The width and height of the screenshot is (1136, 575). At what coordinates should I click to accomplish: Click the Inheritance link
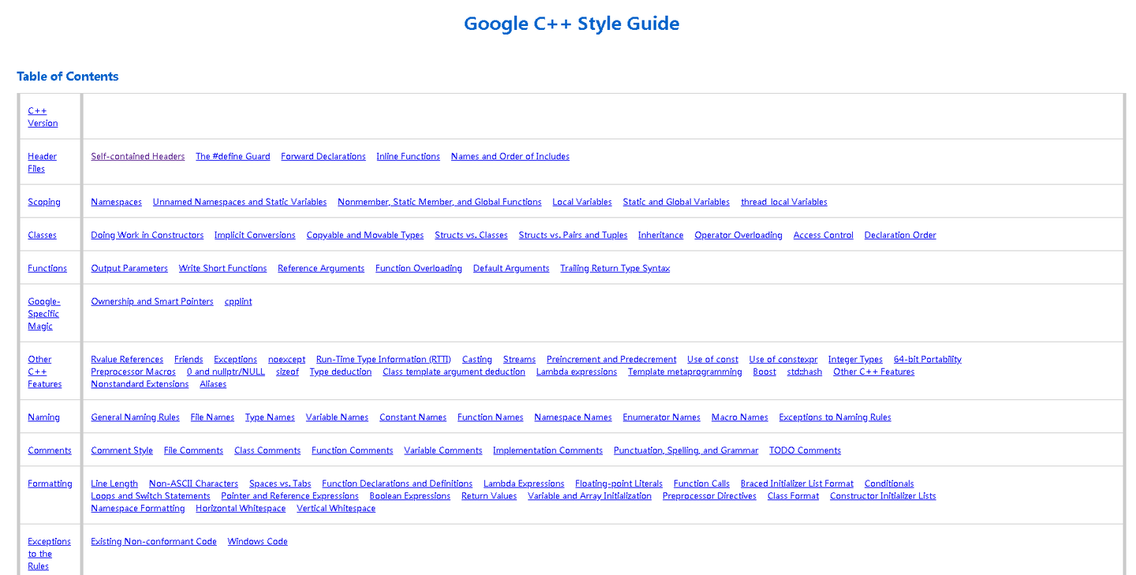click(x=661, y=235)
